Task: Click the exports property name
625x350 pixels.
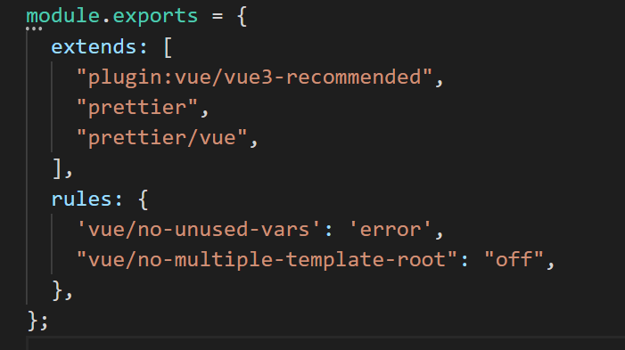Action: pos(155,17)
